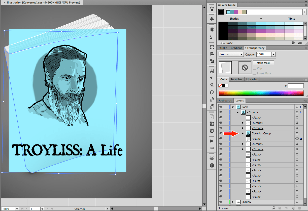The width and height of the screenshot is (308, 211).
Task: Click the Make Mask button
Action: pyautogui.click(x=263, y=63)
